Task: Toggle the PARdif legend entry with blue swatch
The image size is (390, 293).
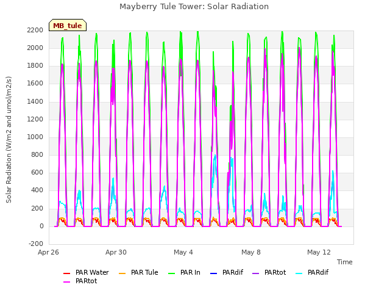Action: pyautogui.click(x=227, y=273)
